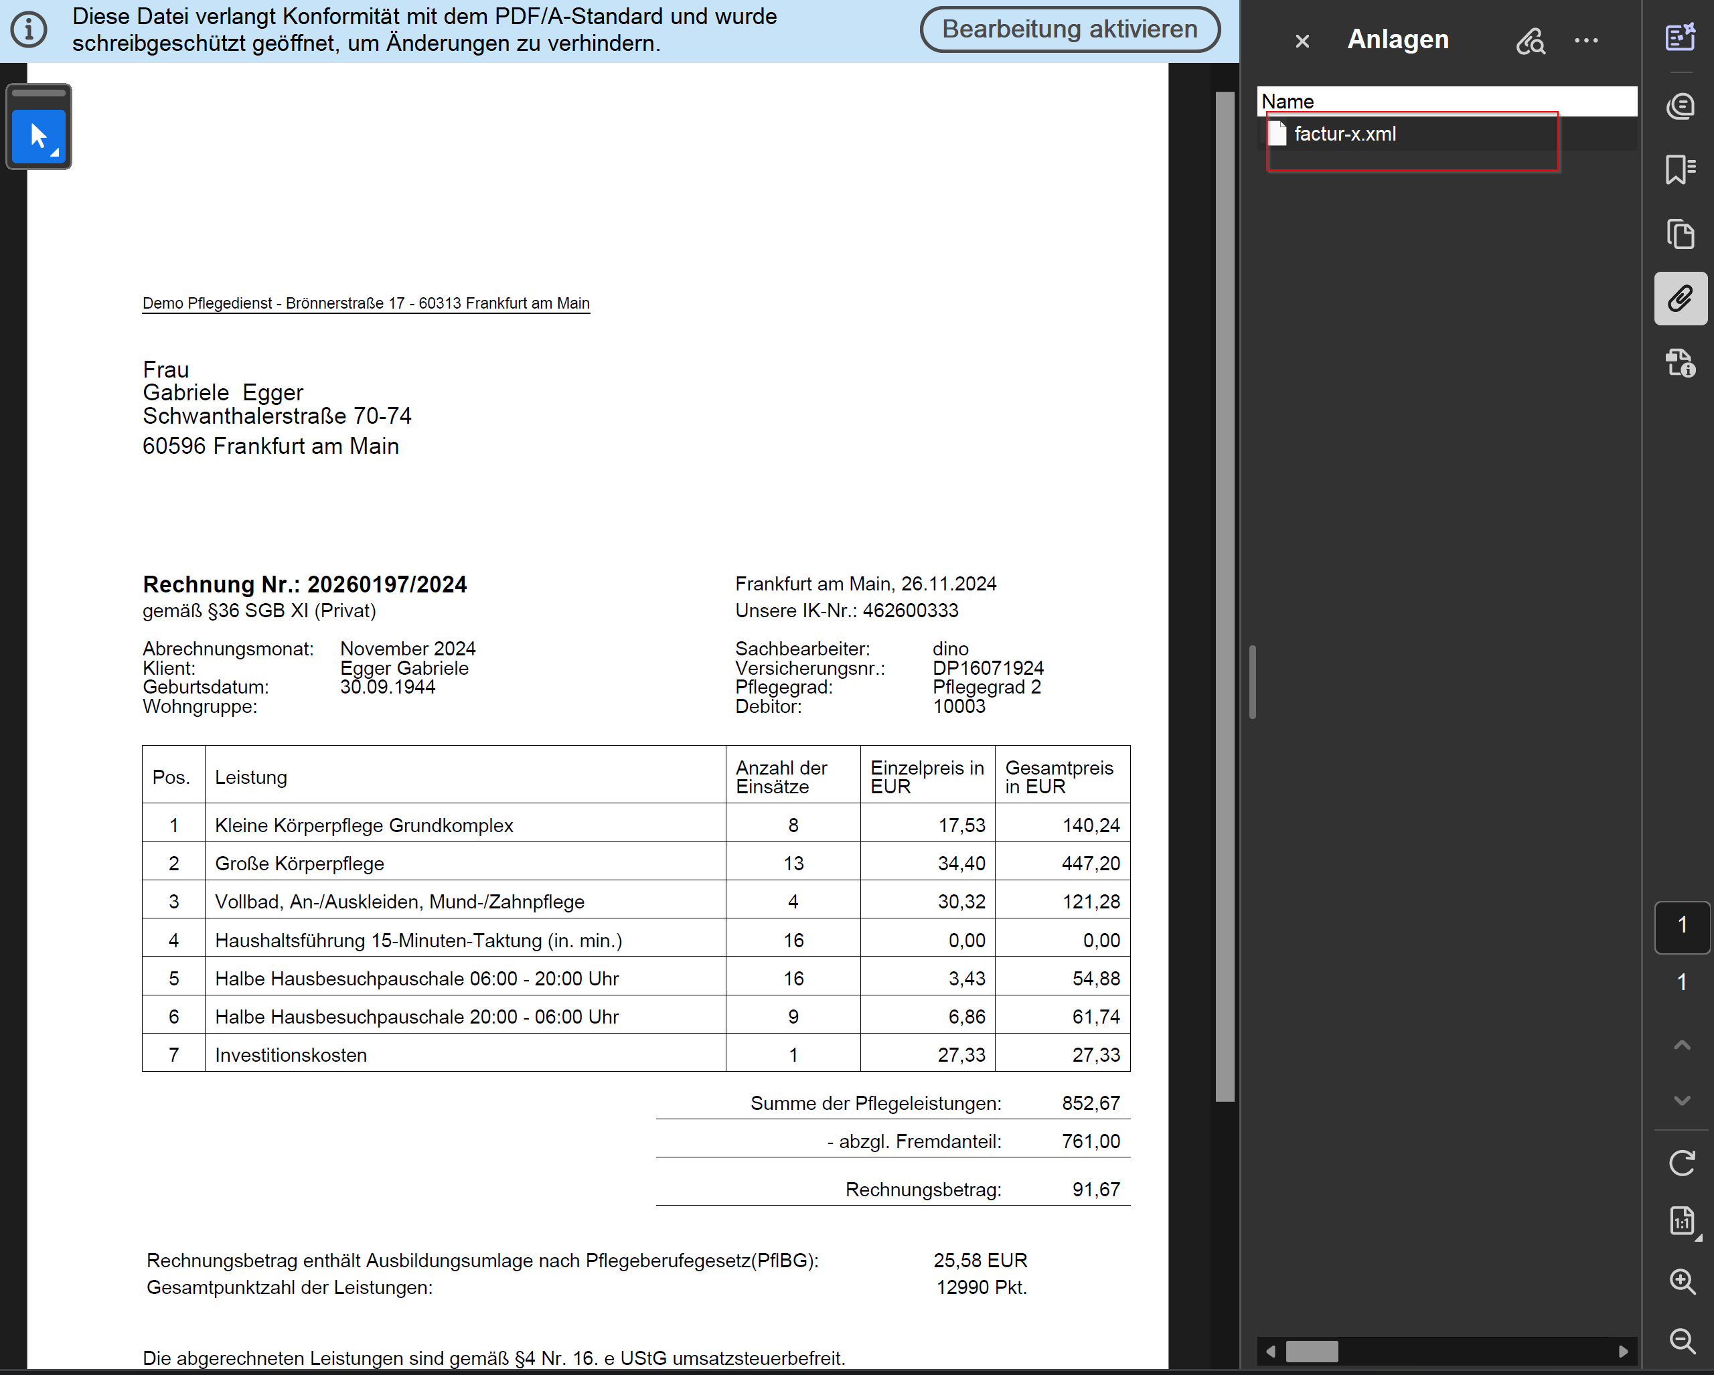The height and width of the screenshot is (1375, 1714).
Task: Click the zoom out magnifier icon
Action: [x=1681, y=1340]
